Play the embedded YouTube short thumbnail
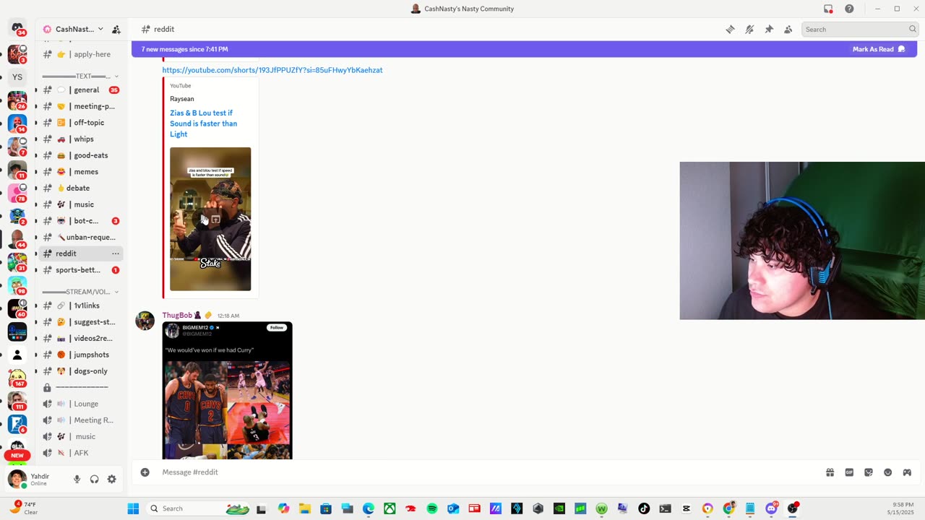The width and height of the screenshot is (925, 520). click(210, 219)
